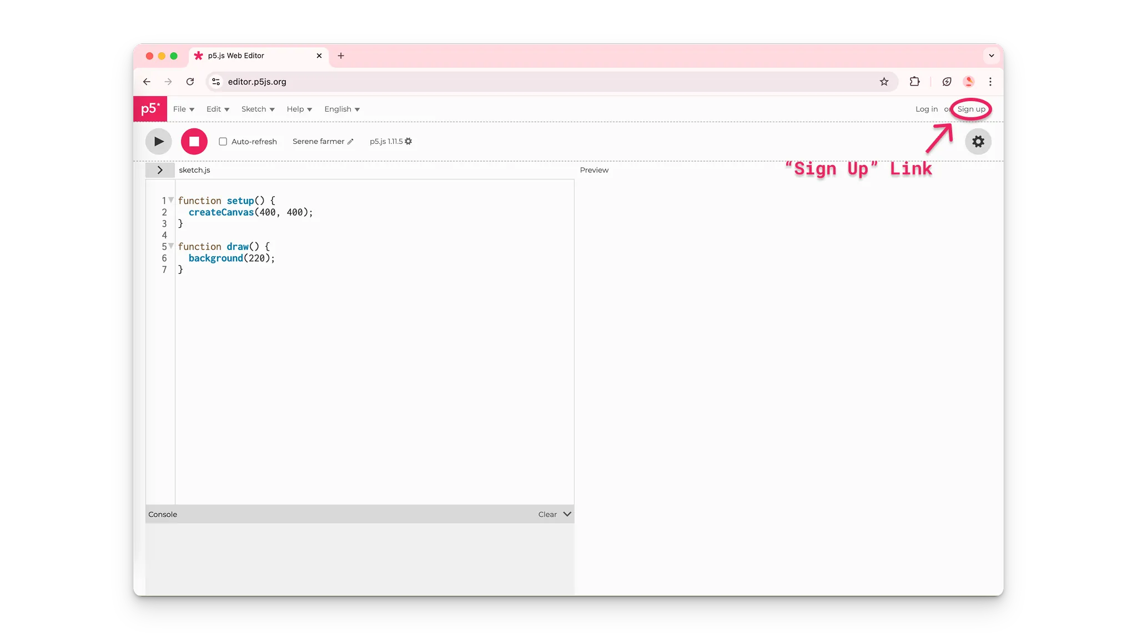The width and height of the screenshot is (1137, 640).
Task: Open the browser extensions puzzle icon
Action: tap(914, 81)
